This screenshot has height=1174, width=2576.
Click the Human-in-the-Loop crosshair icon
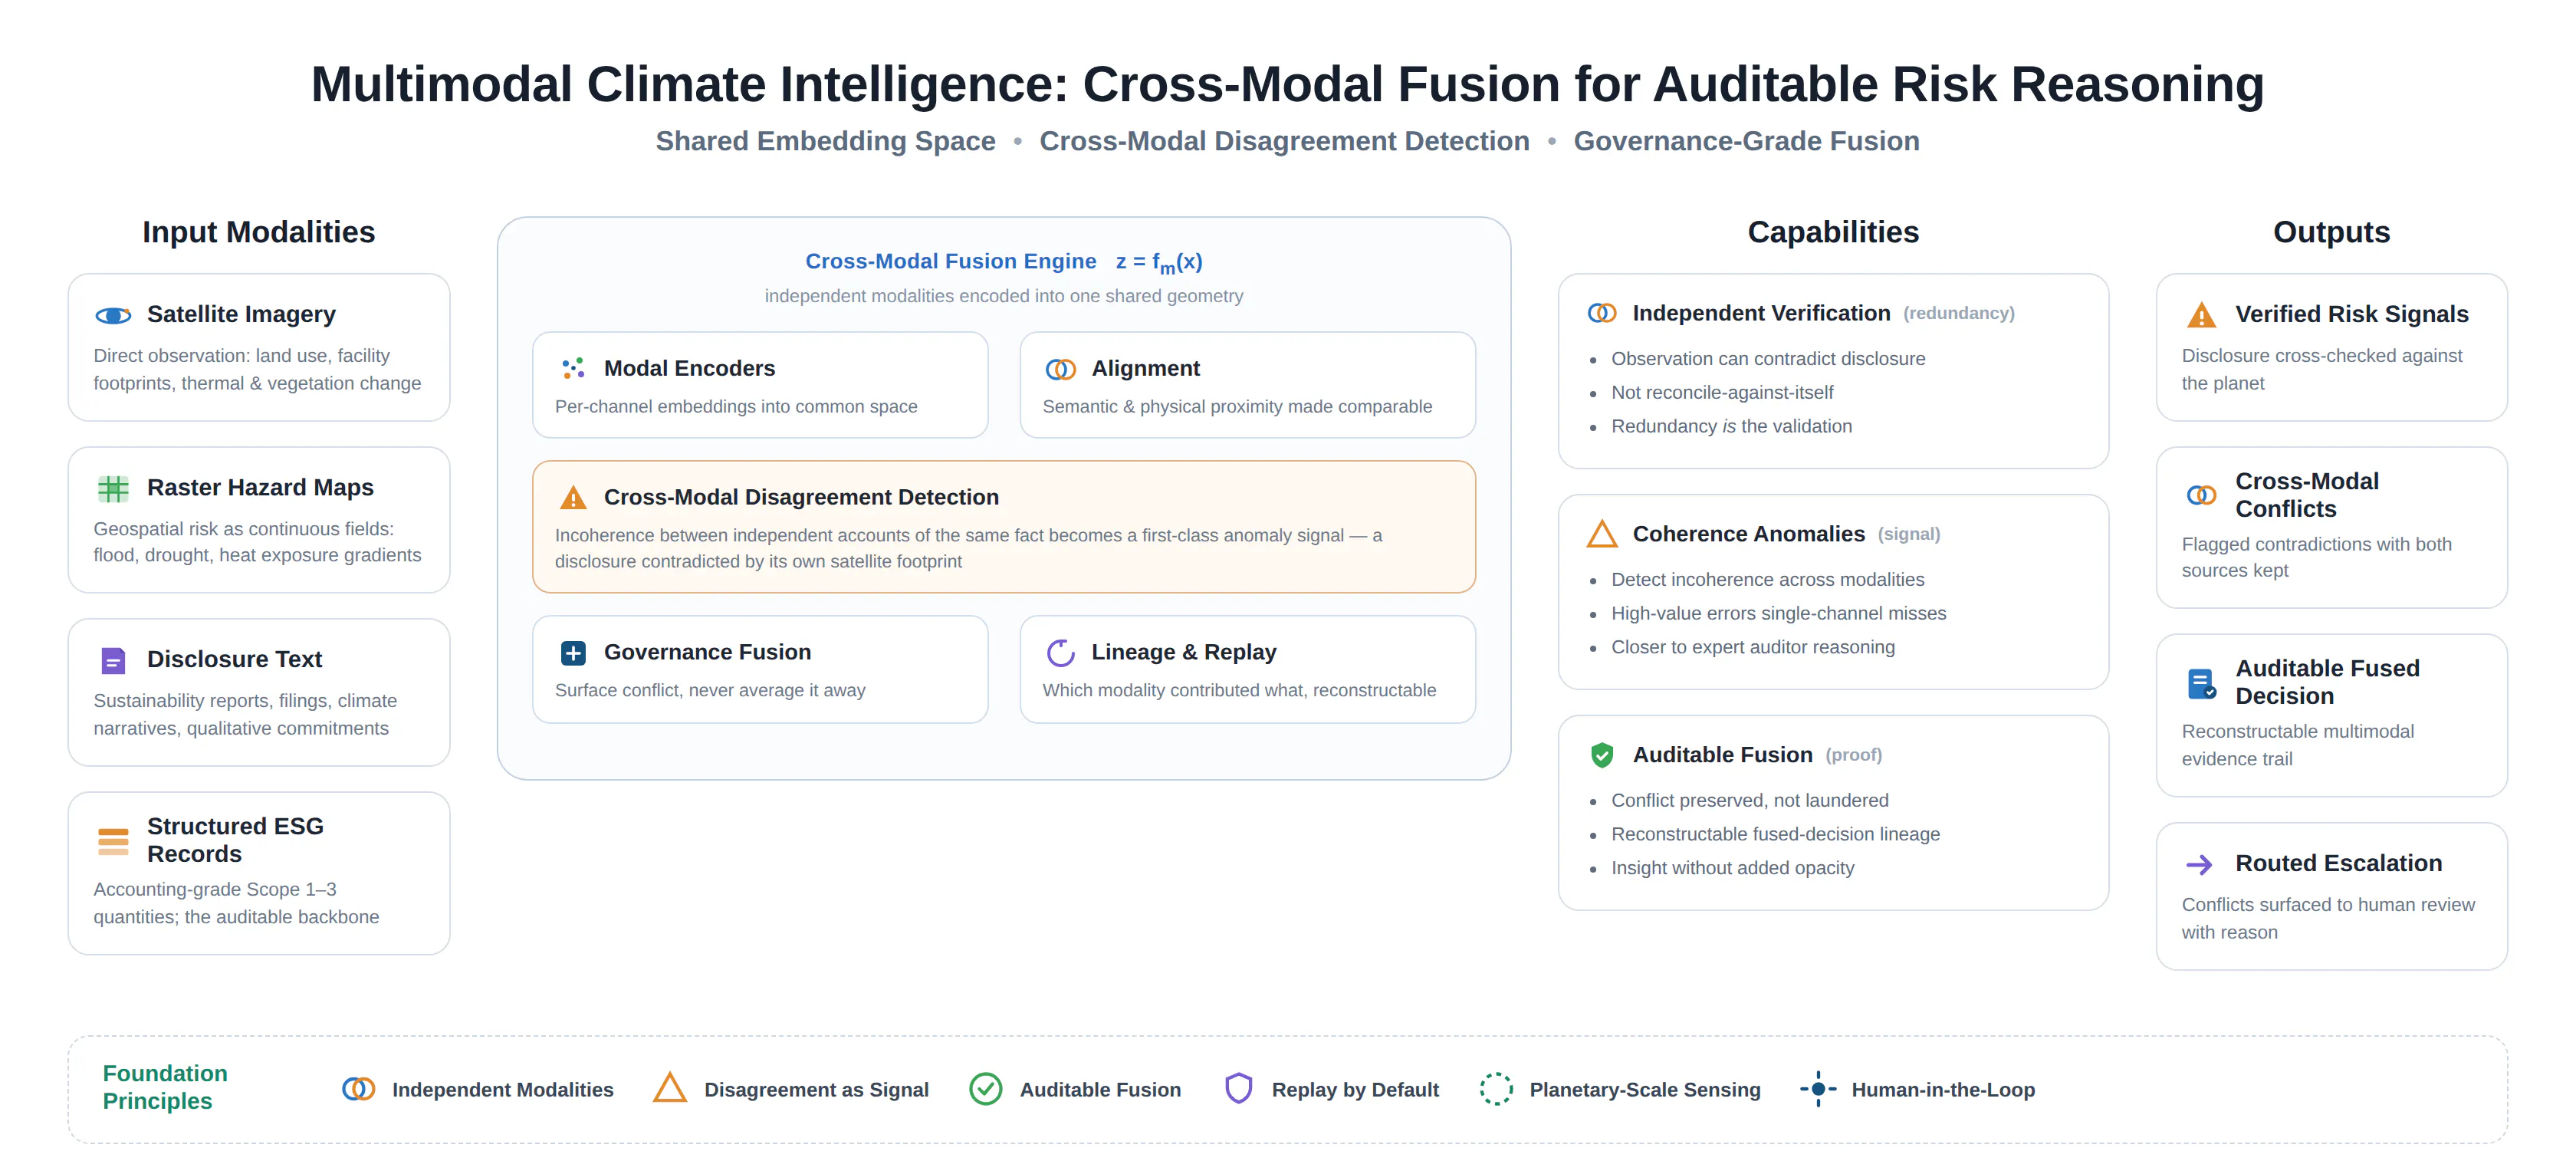[1818, 1089]
